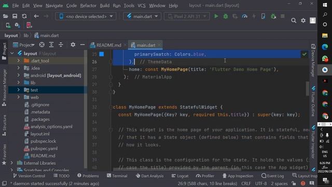
Task: Click the 2 spaces indent status entry
Action: 279,183
